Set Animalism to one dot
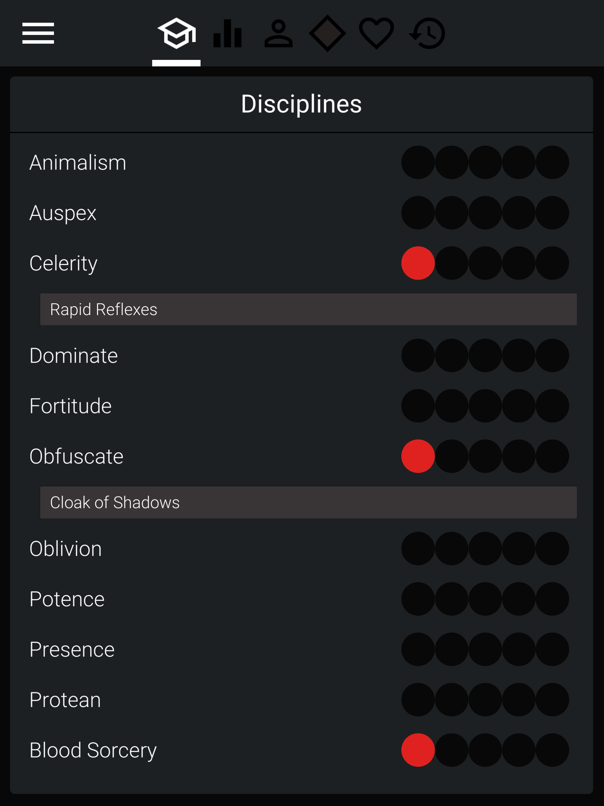 (x=418, y=163)
